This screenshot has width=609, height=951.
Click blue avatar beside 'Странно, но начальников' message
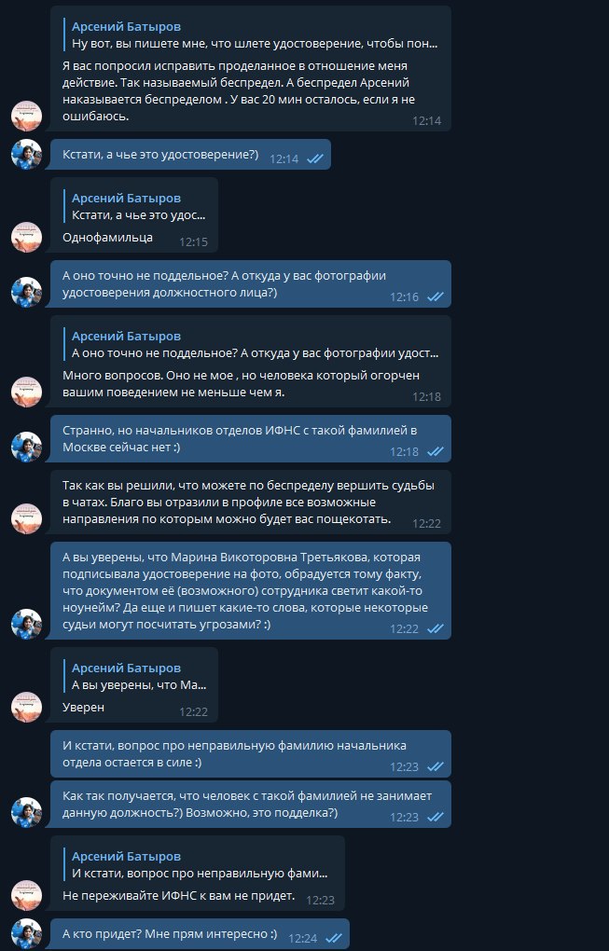27,447
